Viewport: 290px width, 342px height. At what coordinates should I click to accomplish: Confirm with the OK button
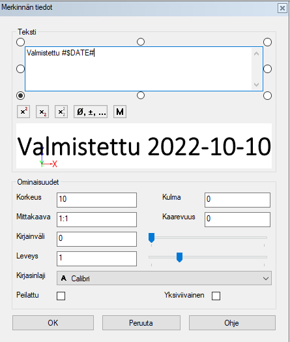point(53,323)
